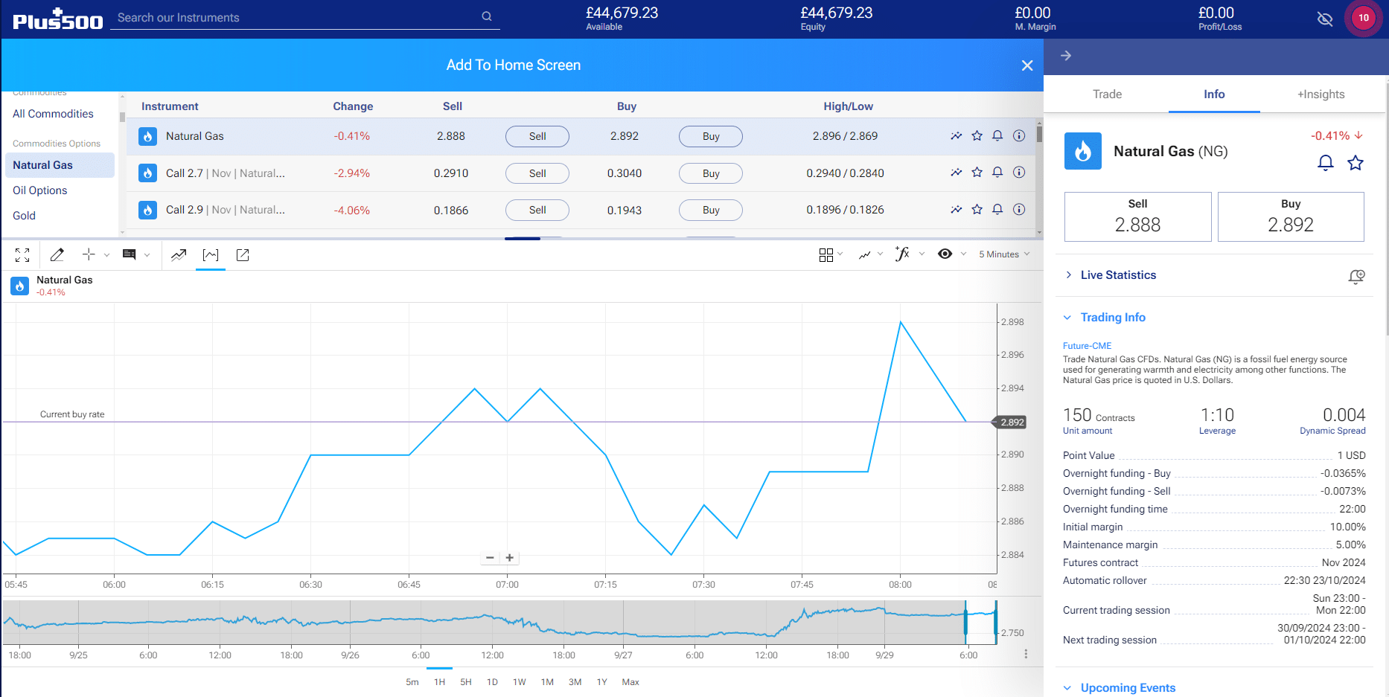Select the active chart view icon
Image resolution: width=1389 pixels, height=697 pixels.
click(x=211, y=255)
